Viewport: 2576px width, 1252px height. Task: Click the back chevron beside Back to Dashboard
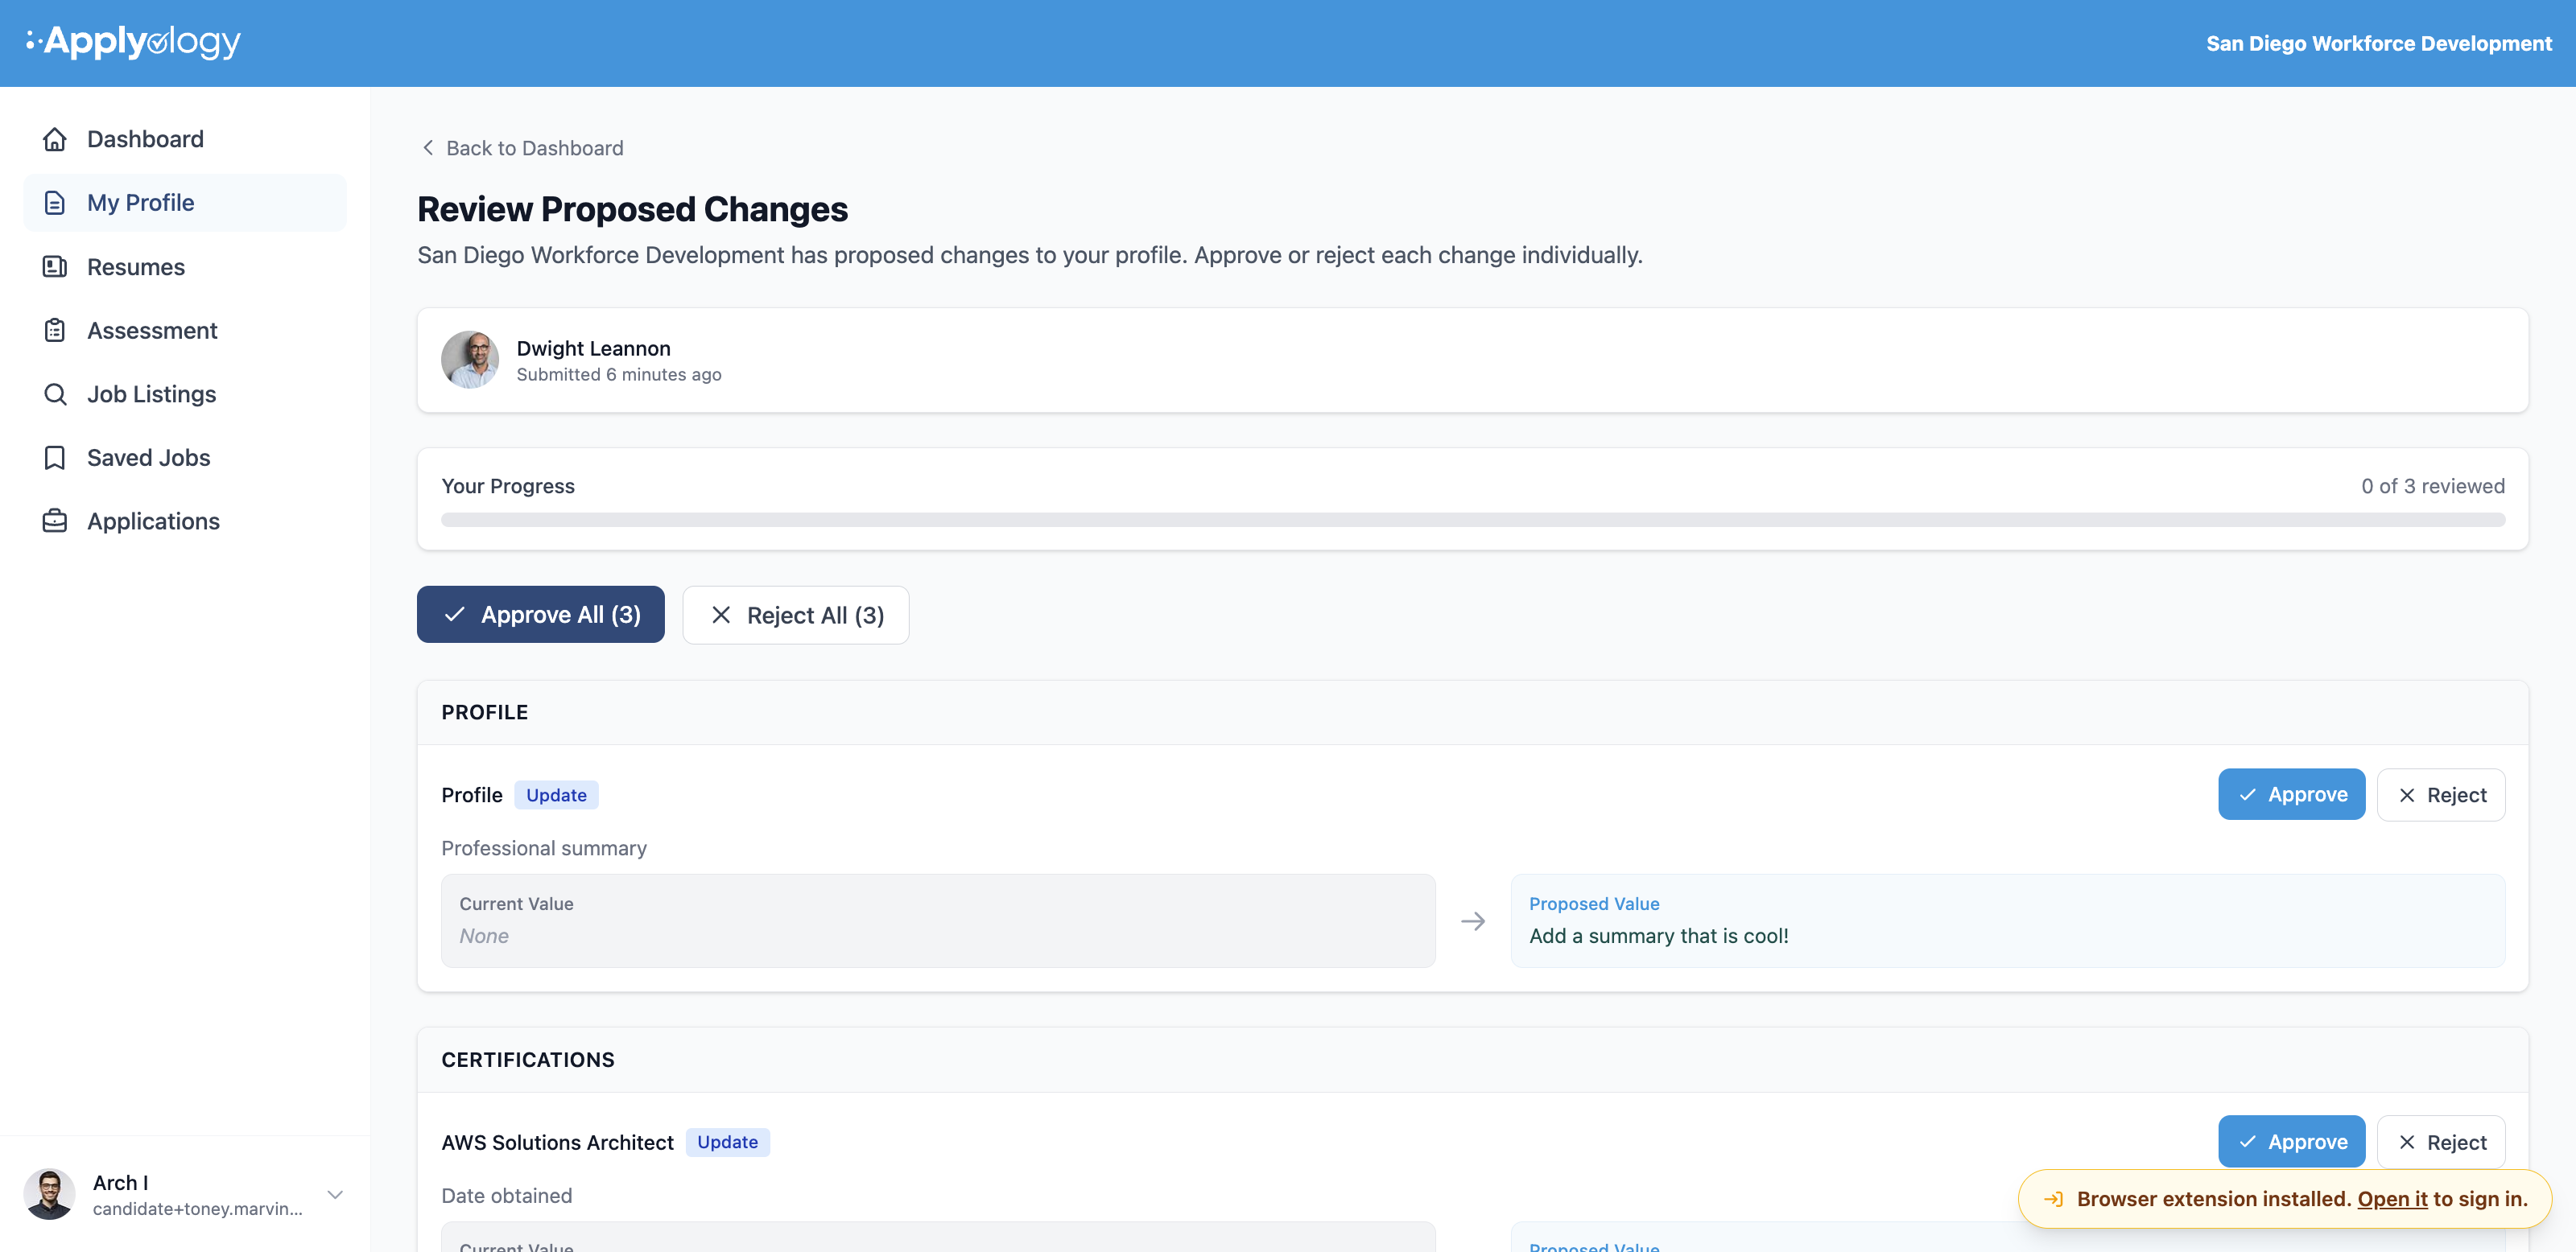[428, 148]
